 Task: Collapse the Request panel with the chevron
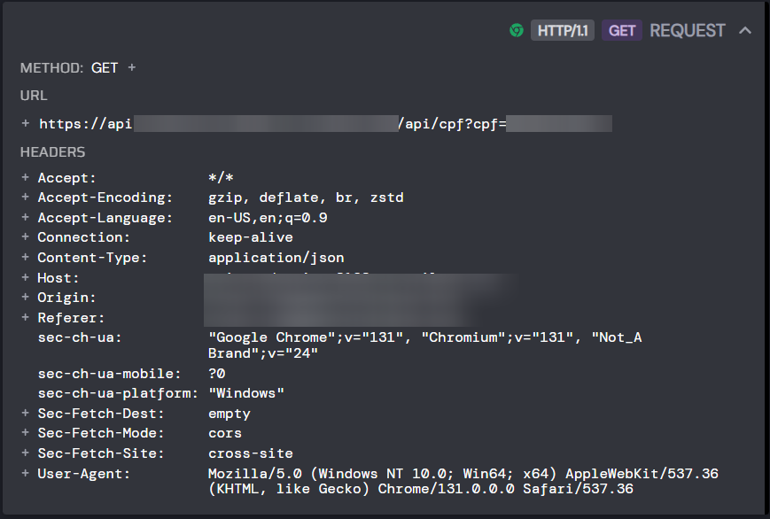(x=745, y=30)
